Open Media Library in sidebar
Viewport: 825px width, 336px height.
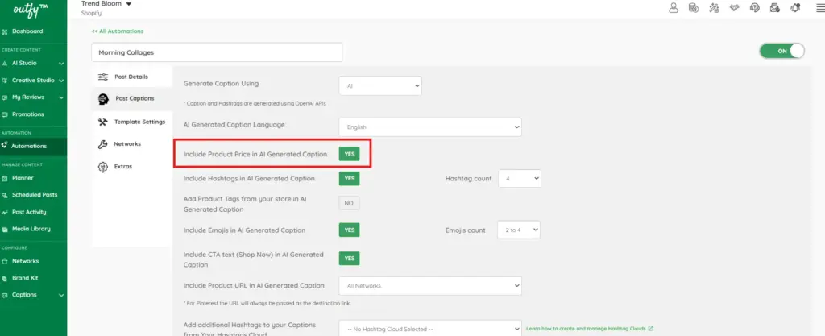[x=33, y=230]
